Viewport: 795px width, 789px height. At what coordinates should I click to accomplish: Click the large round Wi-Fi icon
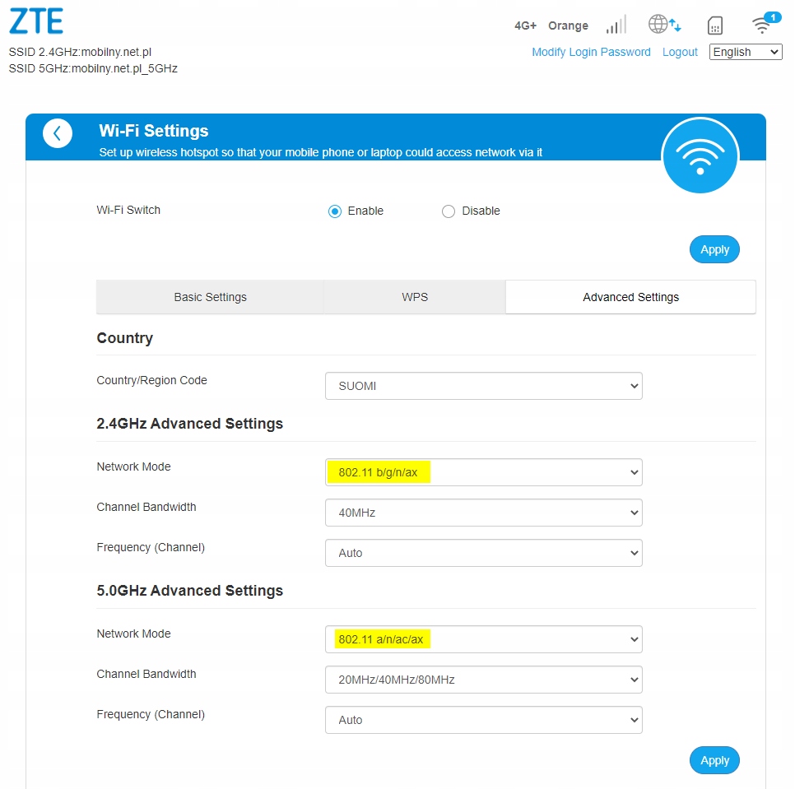(x=700, y=155)
